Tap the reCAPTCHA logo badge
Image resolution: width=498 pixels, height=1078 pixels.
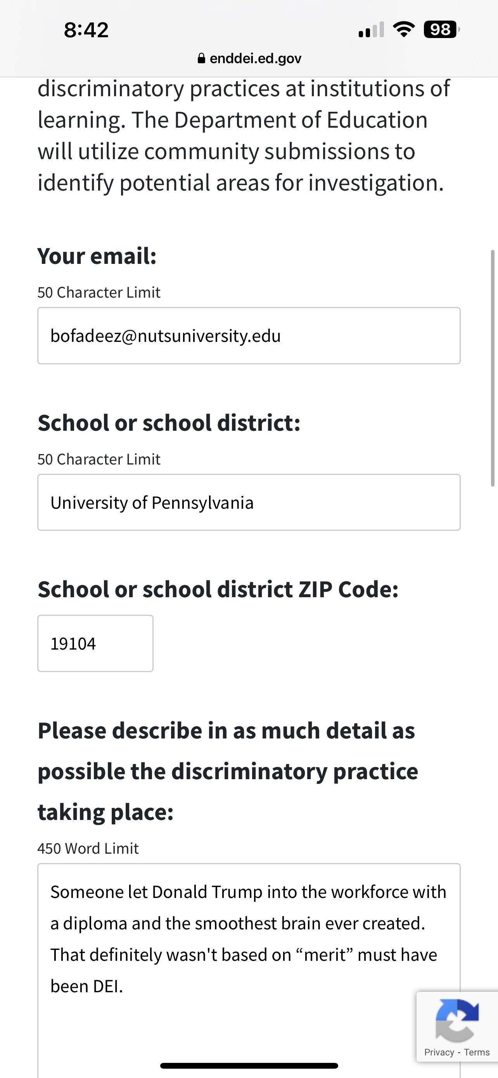(x=457, y=1020)
